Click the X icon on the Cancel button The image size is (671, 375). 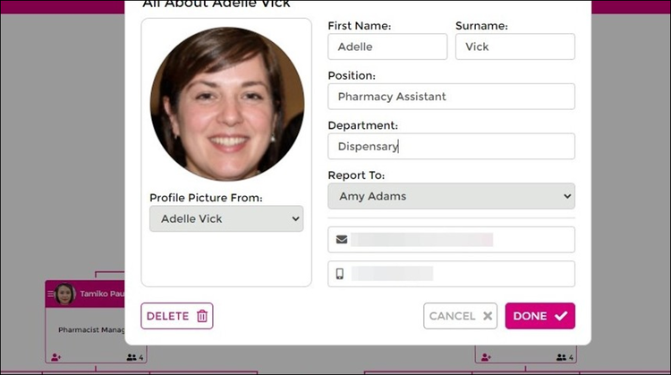488,316
